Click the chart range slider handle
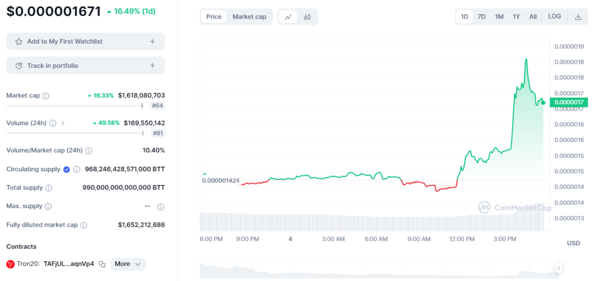Viewport: 598px width, 281px height. [x=559, y=268]
